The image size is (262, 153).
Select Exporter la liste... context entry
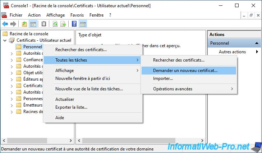click(71, 107)
